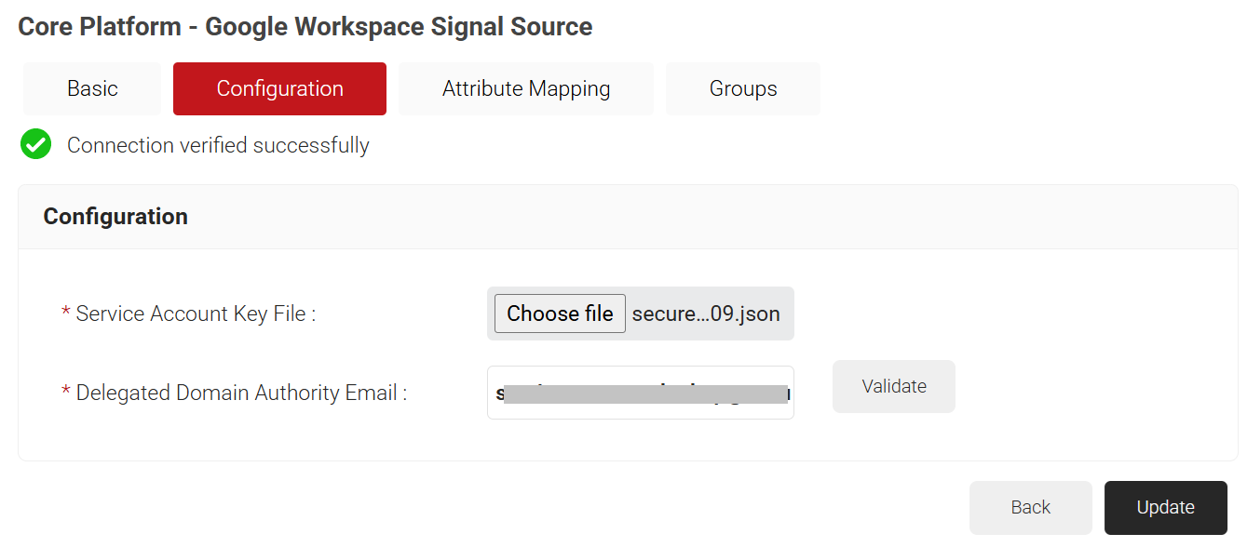Go to the Groups tab
This screenshot has width=1247, height=547.
(743, 89)
